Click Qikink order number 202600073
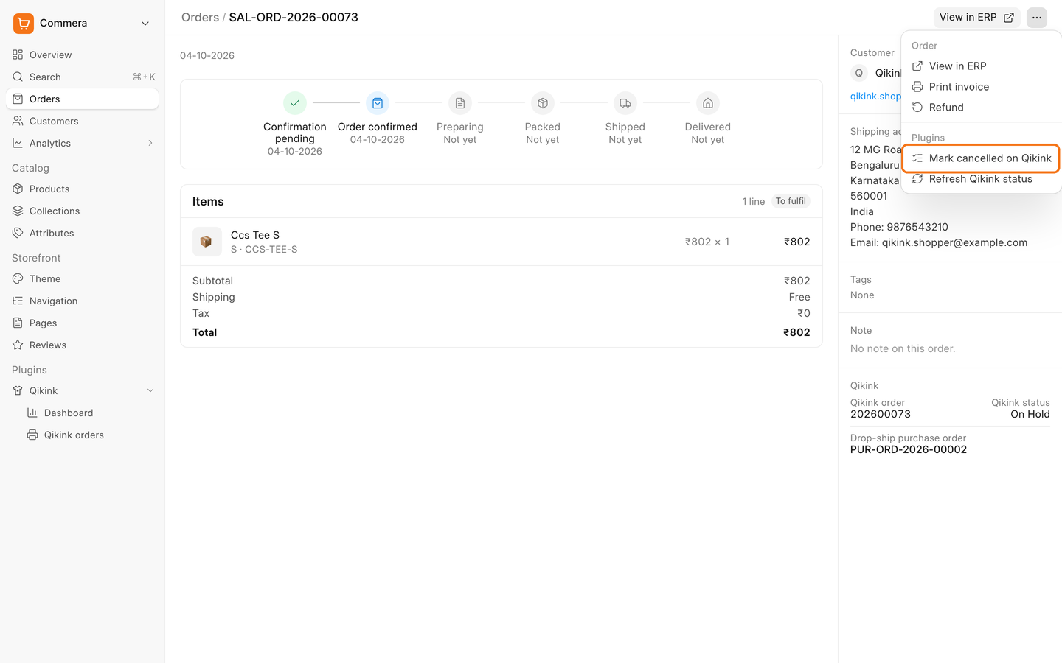The width and height of the screenshot is (1062, 663). [881, 414]
